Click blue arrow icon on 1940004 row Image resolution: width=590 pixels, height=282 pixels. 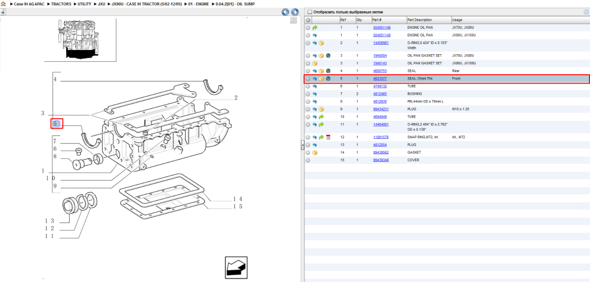coord(314,55)
